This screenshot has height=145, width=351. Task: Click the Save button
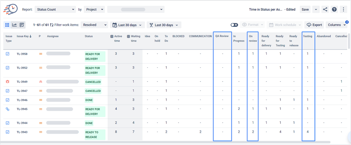pyautogui.click(x=305, y=9)
